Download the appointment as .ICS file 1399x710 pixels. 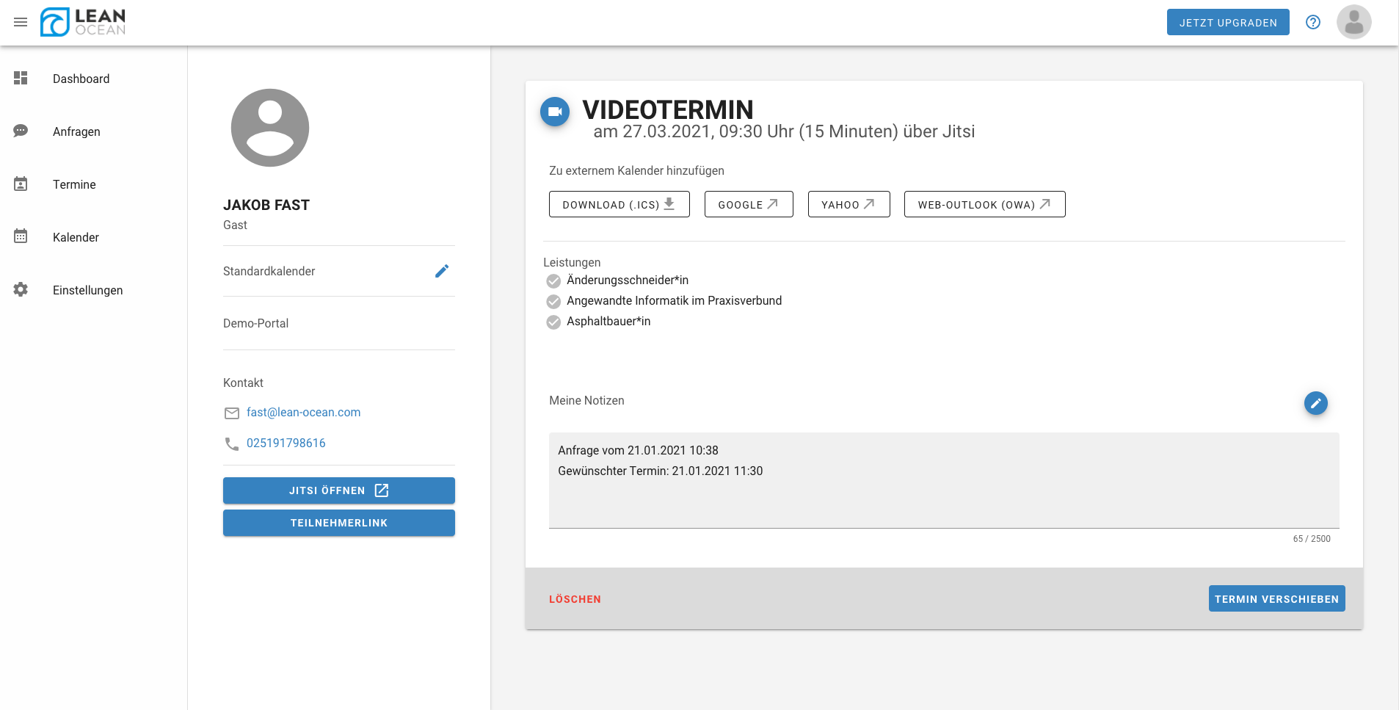coord(619,204)
